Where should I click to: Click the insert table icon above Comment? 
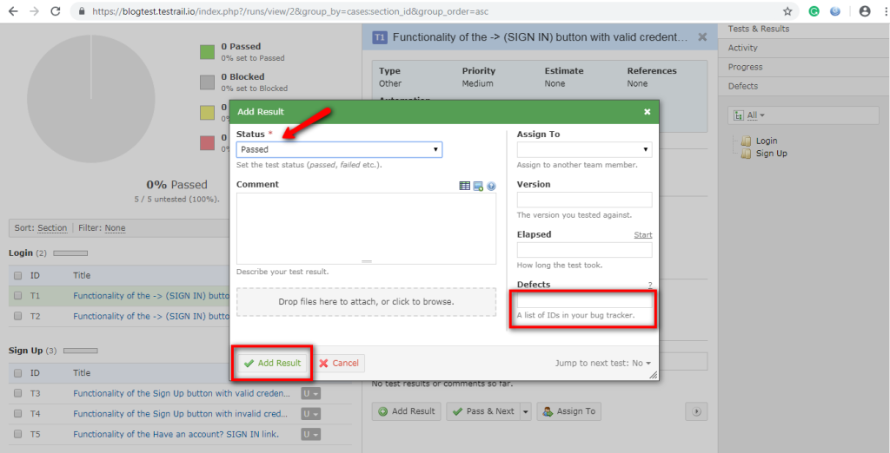point(465,186)
